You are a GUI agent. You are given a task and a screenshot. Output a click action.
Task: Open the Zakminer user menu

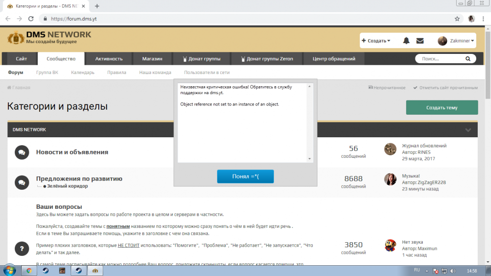(456, 41)
